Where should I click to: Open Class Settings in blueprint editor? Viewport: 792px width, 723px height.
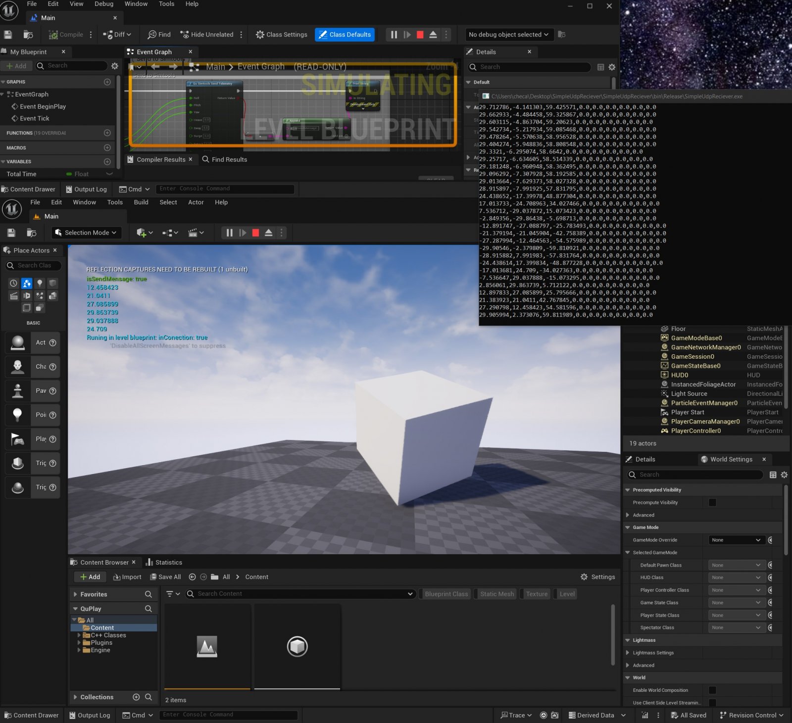pos(281,35)
